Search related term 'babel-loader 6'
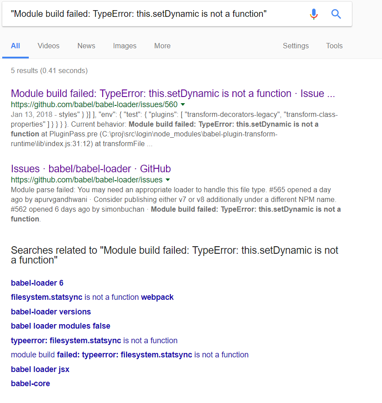The height and width of the screenshot is (403, 382). click(37, 283)
